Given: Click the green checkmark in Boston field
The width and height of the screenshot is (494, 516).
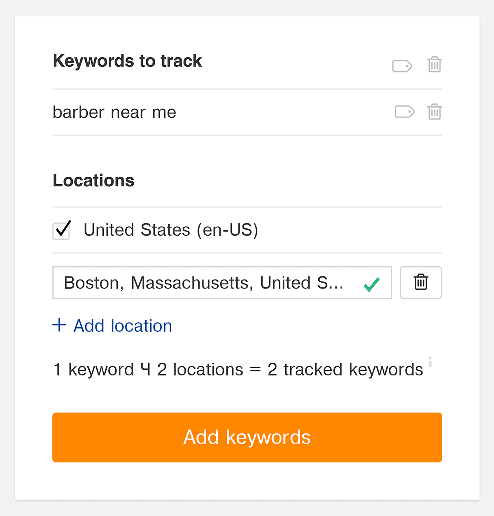Looking at the screenshot, I should click(372, 284).
